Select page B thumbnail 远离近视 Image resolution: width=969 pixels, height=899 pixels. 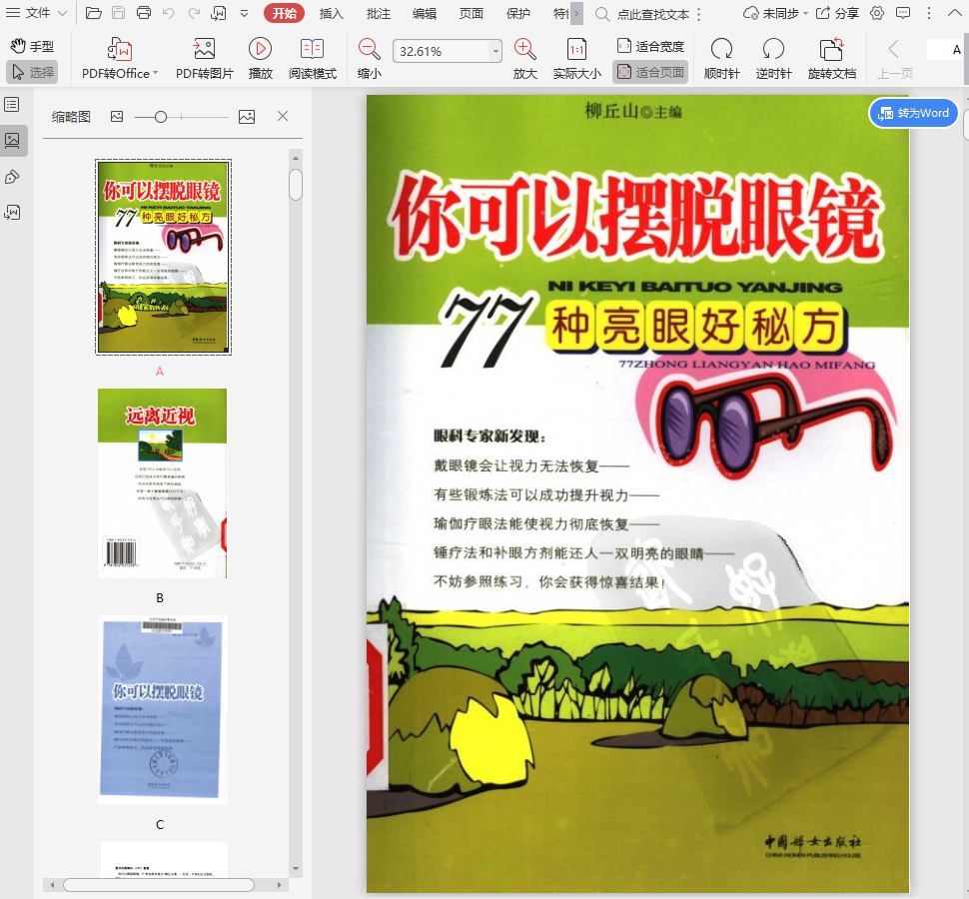pyautogui.click(x=163, y=483)
